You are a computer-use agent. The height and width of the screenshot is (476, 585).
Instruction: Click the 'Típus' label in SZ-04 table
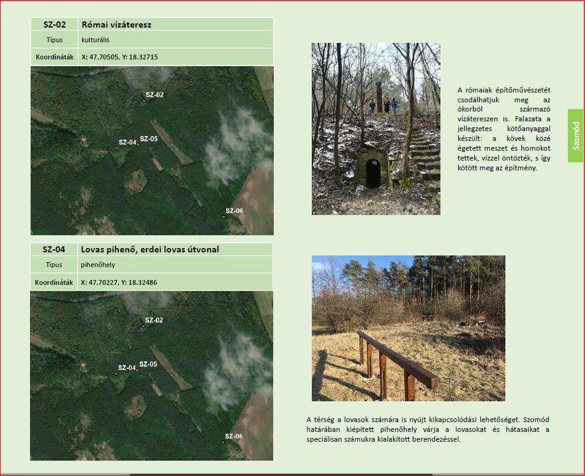tap(54, 265)
